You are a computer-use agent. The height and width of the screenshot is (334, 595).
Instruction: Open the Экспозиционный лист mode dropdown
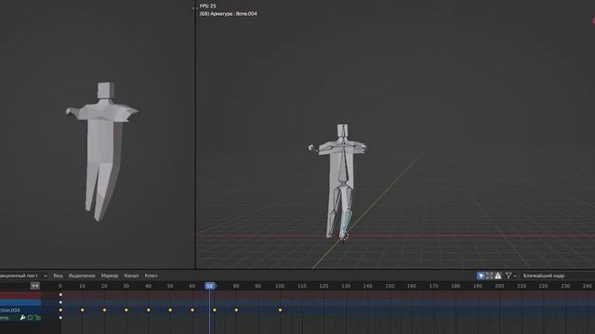pyautogui.click(x=23, y=276)
